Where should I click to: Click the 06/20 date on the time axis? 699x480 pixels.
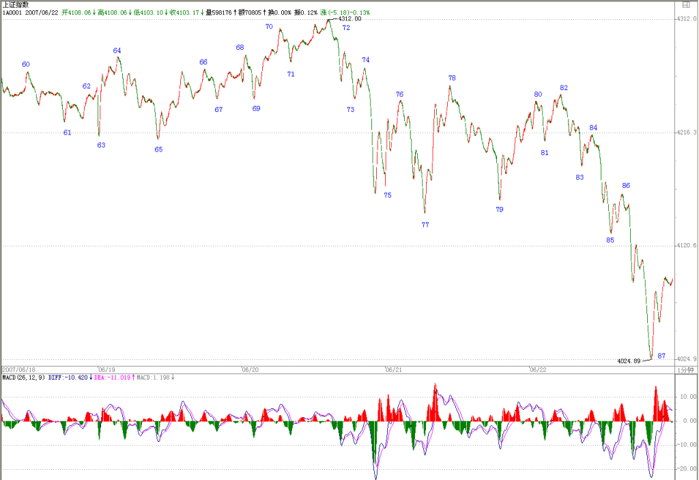[250, 370]
